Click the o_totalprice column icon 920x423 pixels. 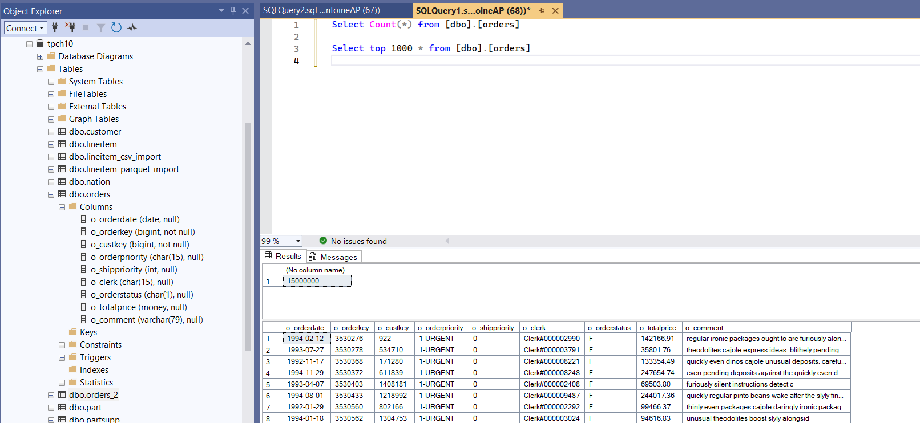point(83,307)
